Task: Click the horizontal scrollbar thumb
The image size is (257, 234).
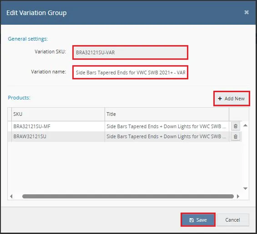Action: pyautogui.click(x=128, y=197)
